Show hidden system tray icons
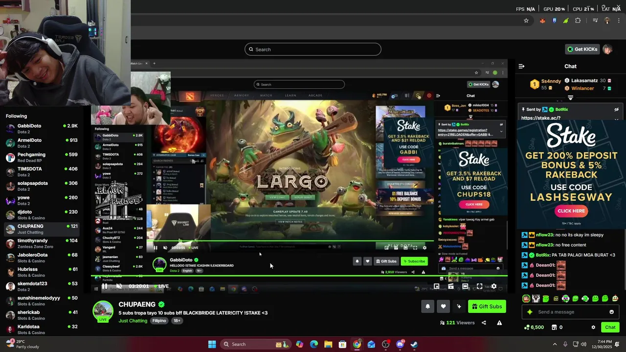 click(555, 344)
